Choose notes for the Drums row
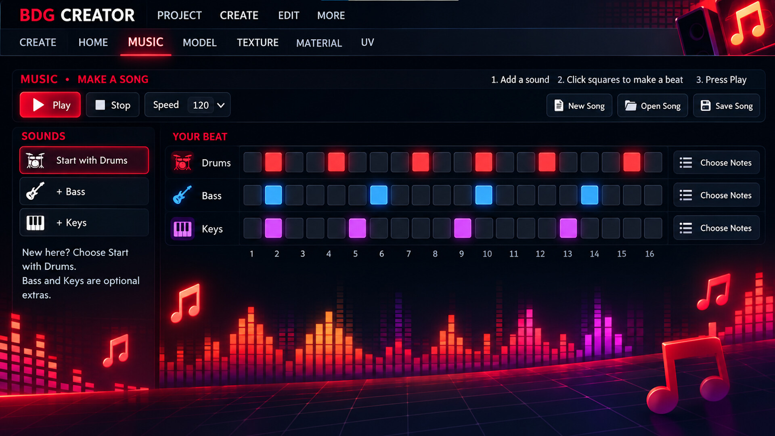Image resolution: width=775 pixels, height=436 pixels. (716, 162)
